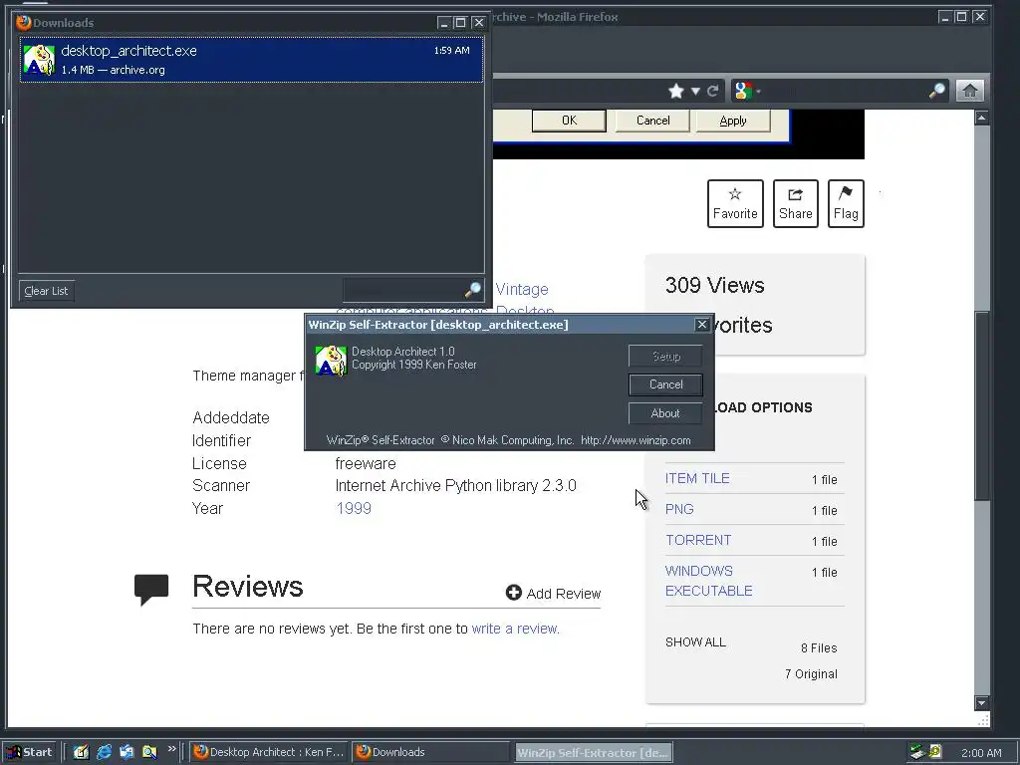The image size is (1020, 765).
Task: Expand the quick launch chevron
Action: [x=171, y=749]
